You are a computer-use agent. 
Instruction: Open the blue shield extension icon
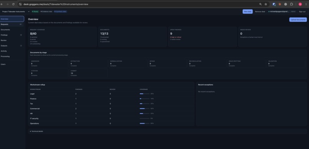(274, 4)
